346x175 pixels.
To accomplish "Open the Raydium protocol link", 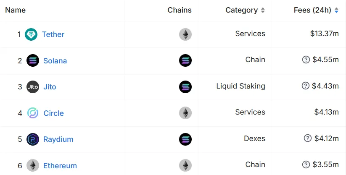I will pyautogui.click(x=58, y=139).
